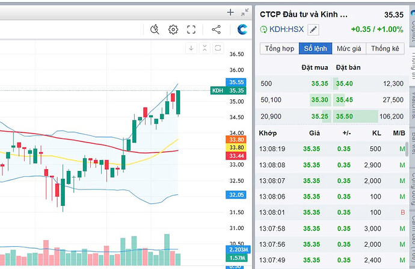Open chart settings gear
The height and width of the screenshot is (269, 415).
(173, 29)
